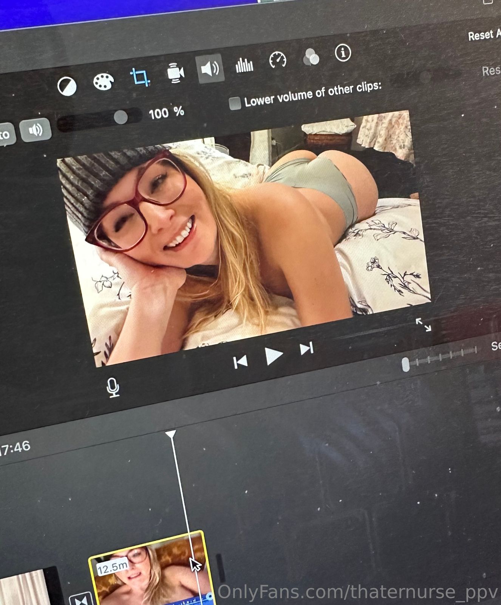Open the Color Correction palette
Viewport: 501px width, 605px height.
point(103,82)
